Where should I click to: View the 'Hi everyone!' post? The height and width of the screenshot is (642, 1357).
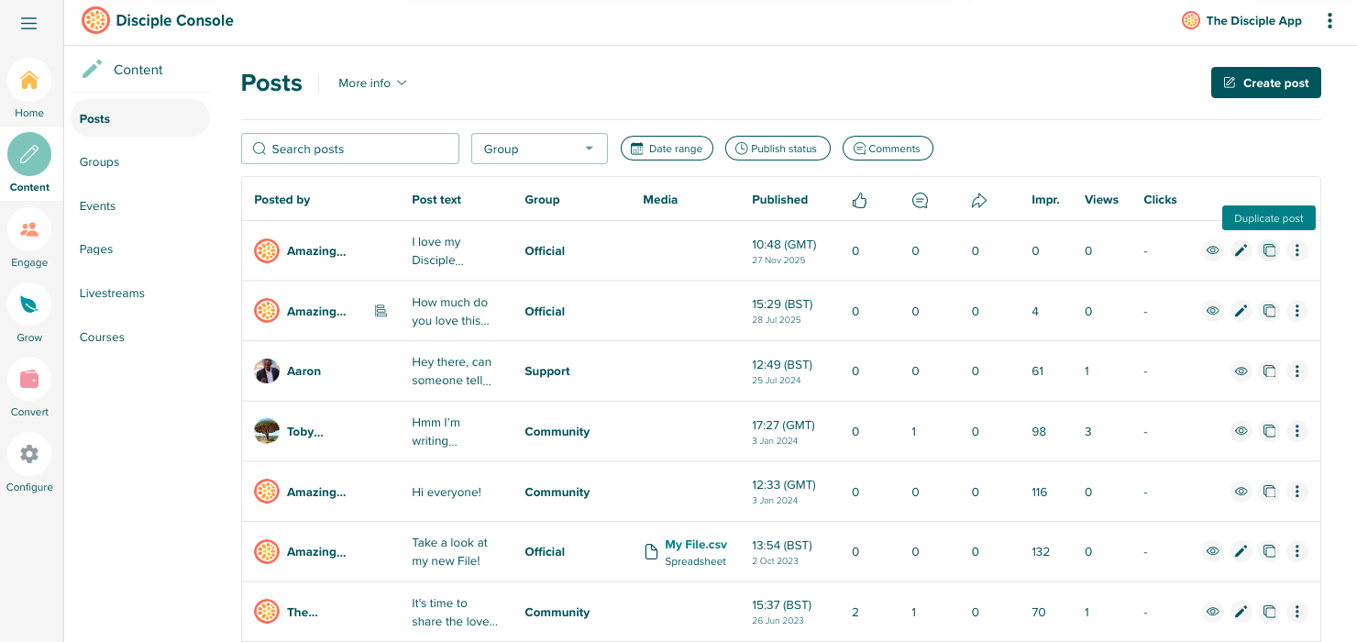[x=1241, y=492]
